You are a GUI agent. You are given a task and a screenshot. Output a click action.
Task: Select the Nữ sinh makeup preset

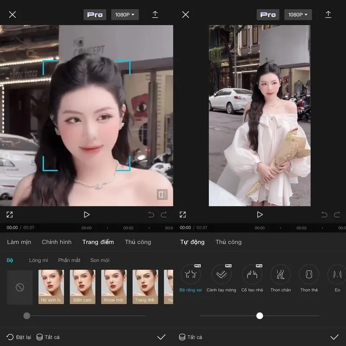(51, 286)
